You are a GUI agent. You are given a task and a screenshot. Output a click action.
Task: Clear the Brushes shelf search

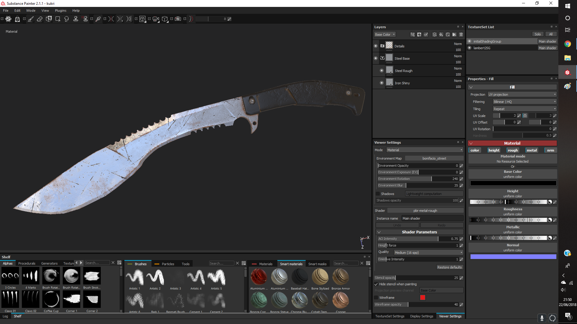[x=237, y=263]
